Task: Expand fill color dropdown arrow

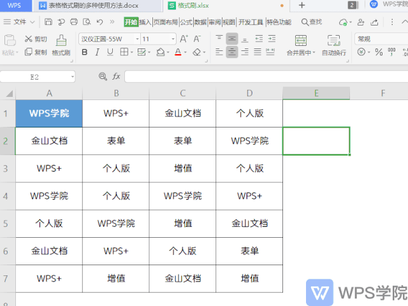Action: point(168,52)
